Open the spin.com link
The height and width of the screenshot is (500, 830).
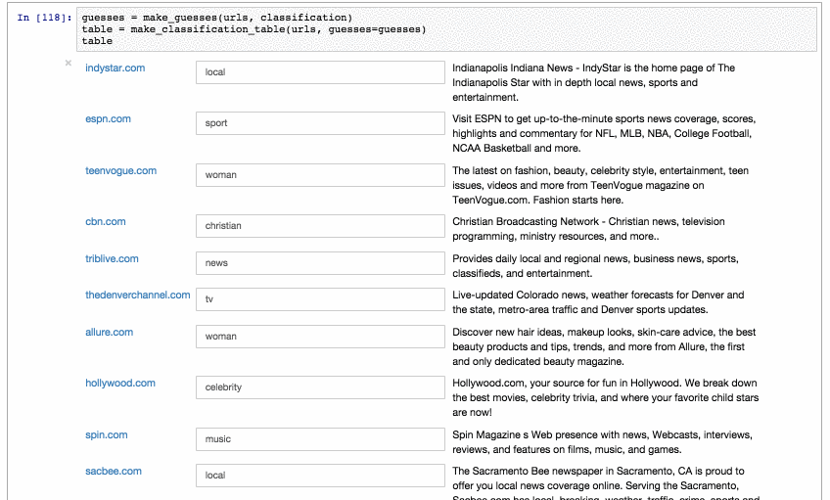(106, 434)
